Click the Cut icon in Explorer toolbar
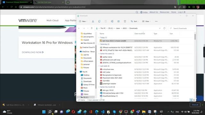 pos(93,21)
